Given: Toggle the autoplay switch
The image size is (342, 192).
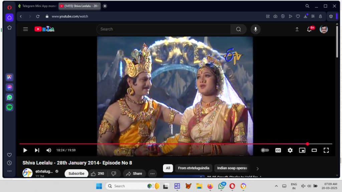Looking at the screenshot, I should click(x=265, y=150).
